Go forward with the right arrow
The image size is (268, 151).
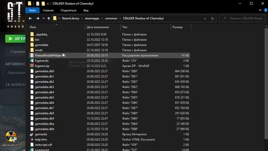click(x=38, y=18)
